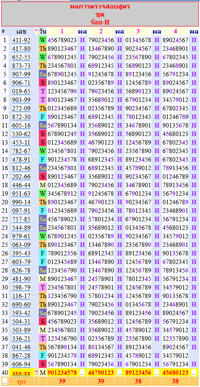Image resolution: width=200 pixels, height=387 pixels.
Task: Click the 606-94 number link
Action: coord(21,364)
